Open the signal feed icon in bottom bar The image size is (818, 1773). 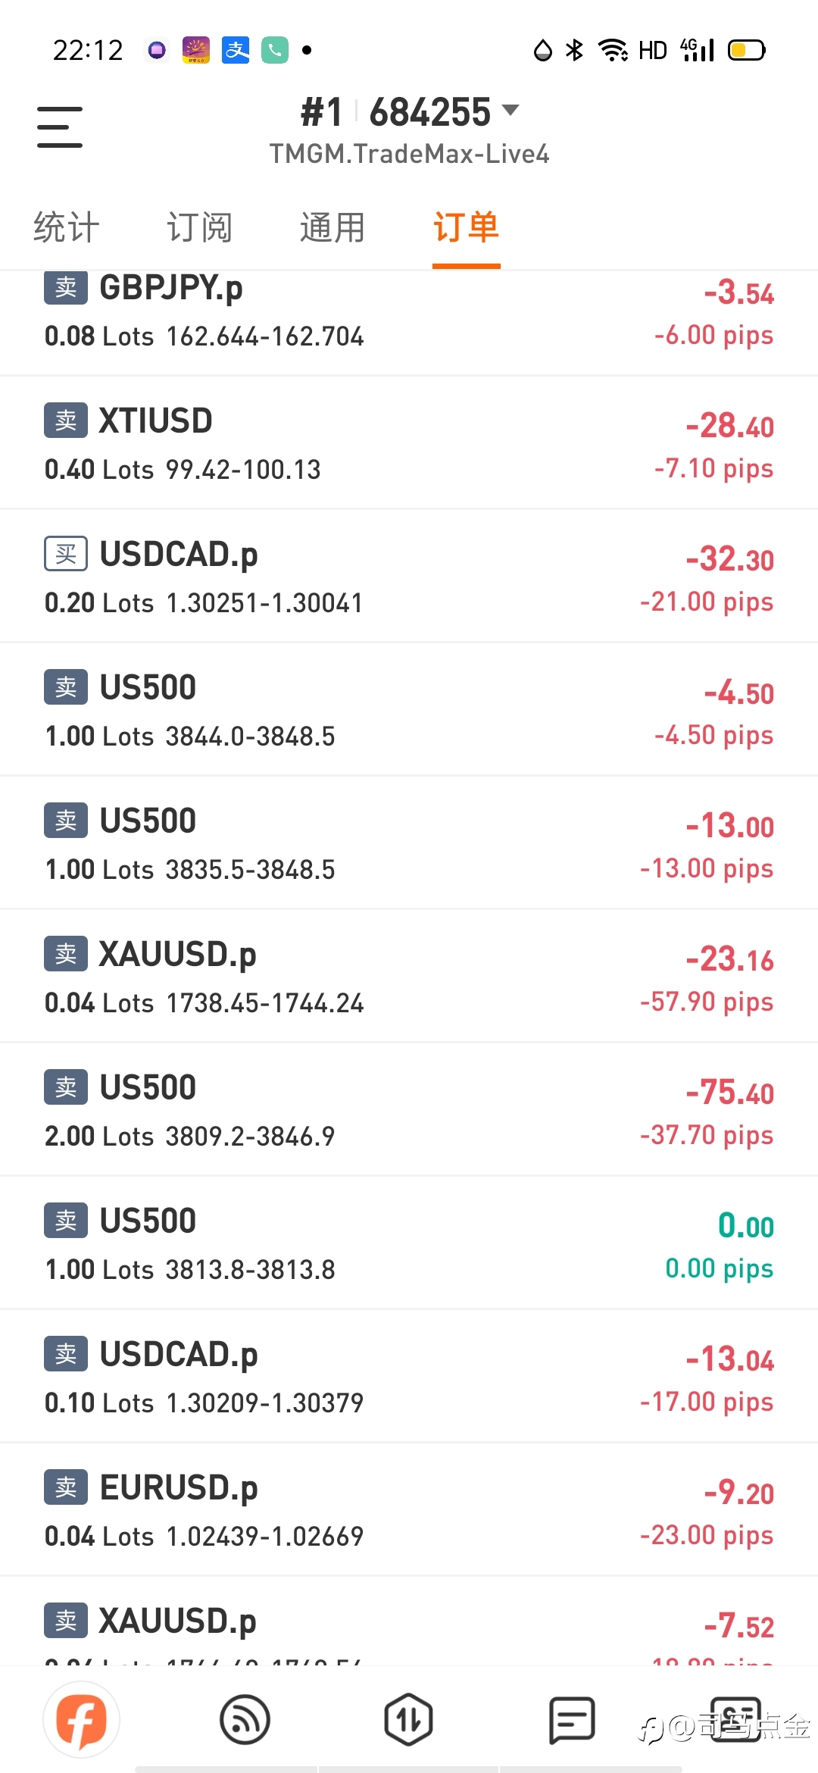coord(245,1720)
